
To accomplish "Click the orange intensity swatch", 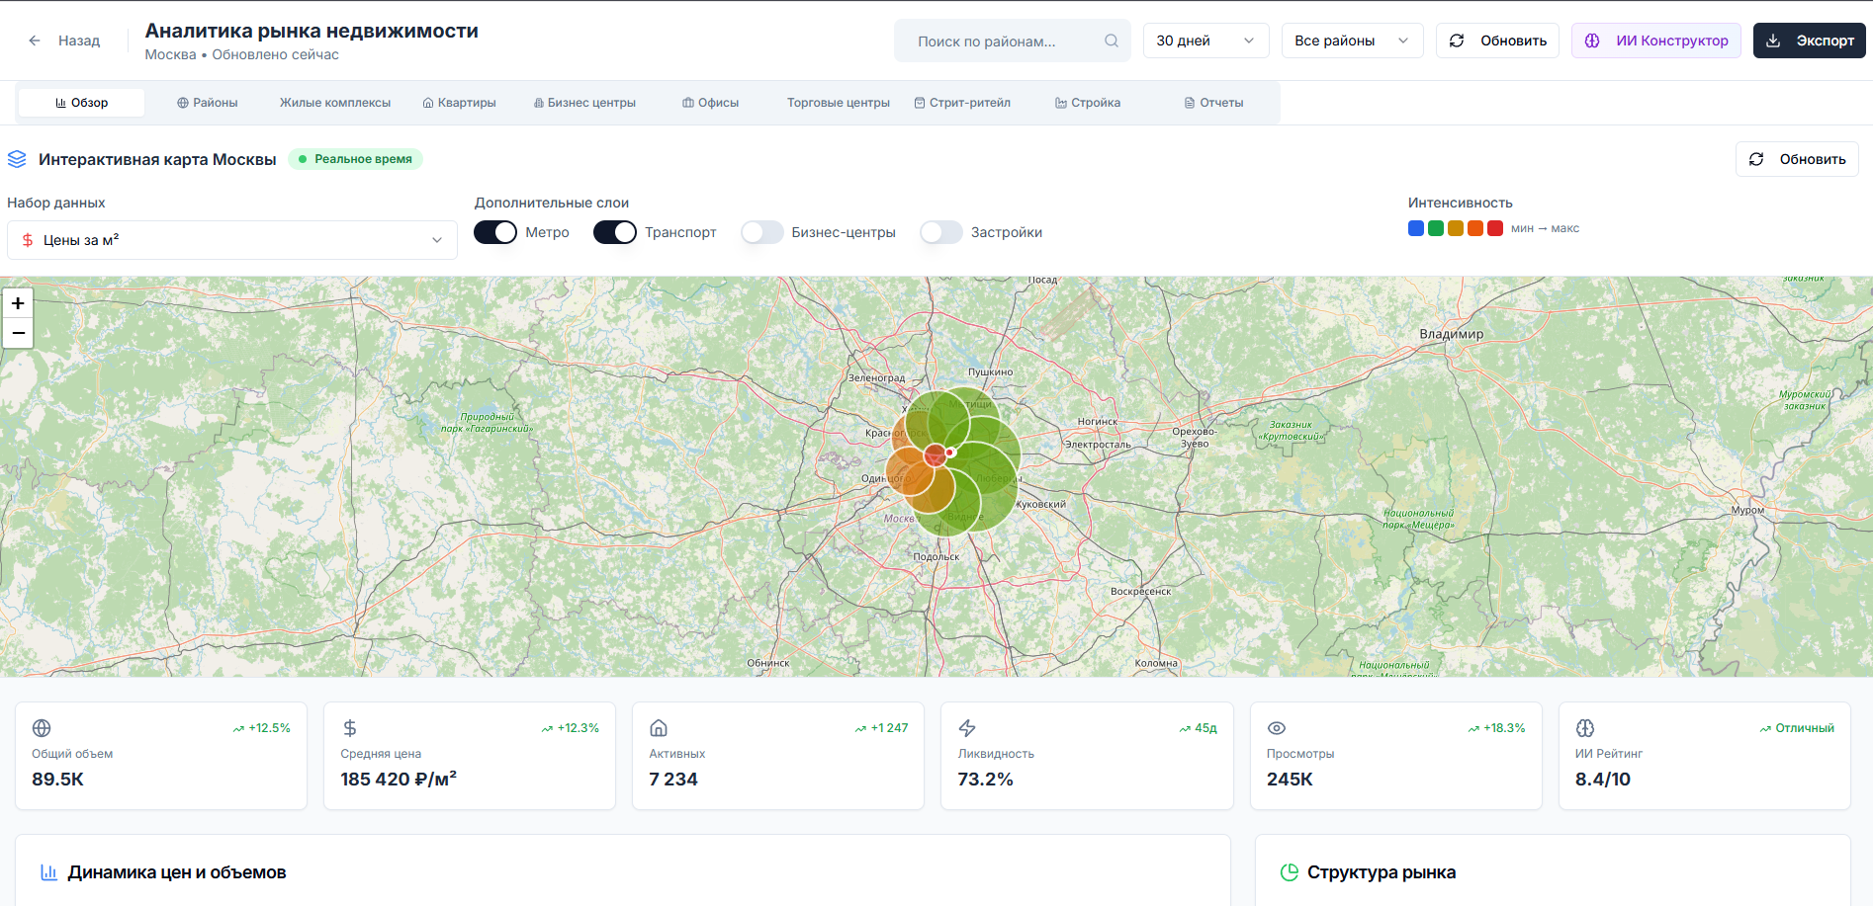I will coord(1475,228).
